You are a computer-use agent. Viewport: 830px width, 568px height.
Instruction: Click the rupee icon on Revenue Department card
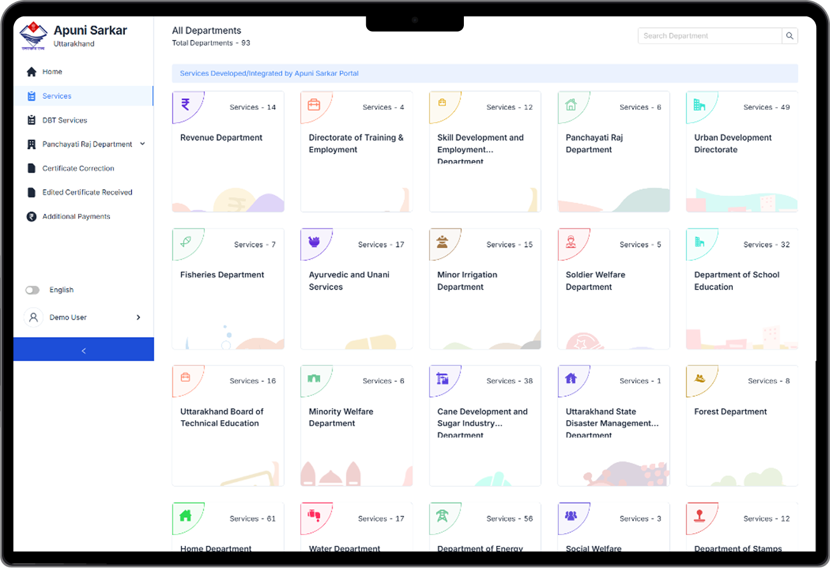(x=185, y=104)
